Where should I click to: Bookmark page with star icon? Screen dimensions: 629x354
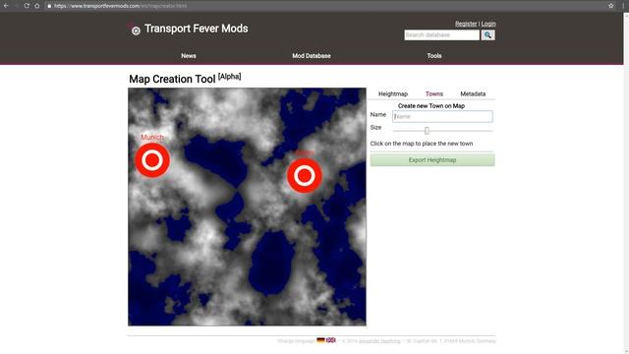pos(611,6)
